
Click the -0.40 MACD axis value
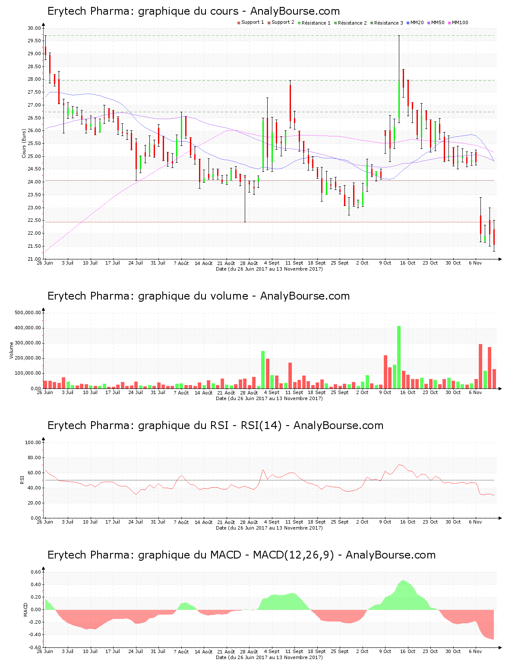35,635
